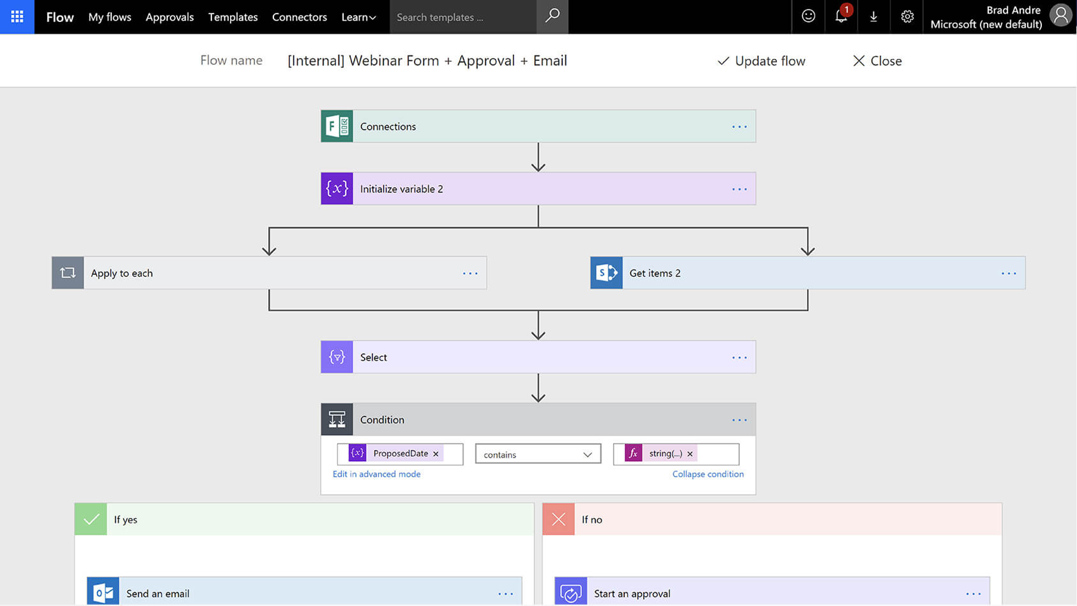
Task: Open the app launcher waffle icon
Action: pyautogui.click(x=17, y=17)
